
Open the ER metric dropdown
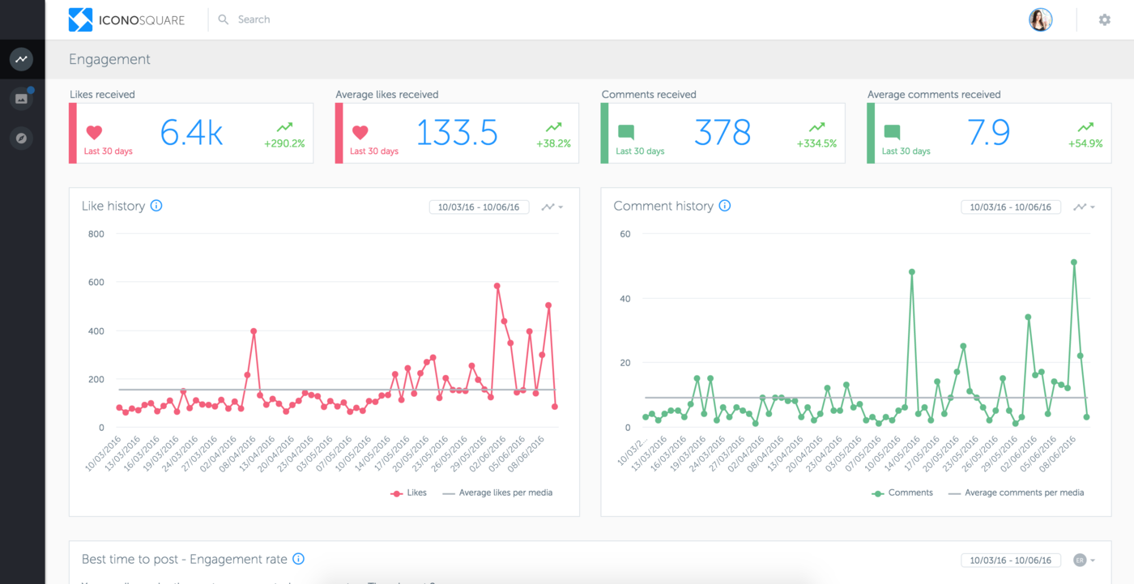click(1085, 561)
